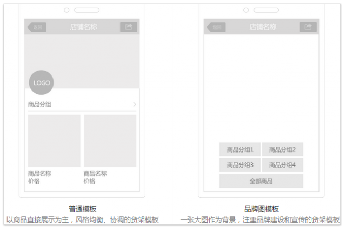Open the 商品分组4 category
The width and height of the screenshot is (346, 228).
coord(283,165)
